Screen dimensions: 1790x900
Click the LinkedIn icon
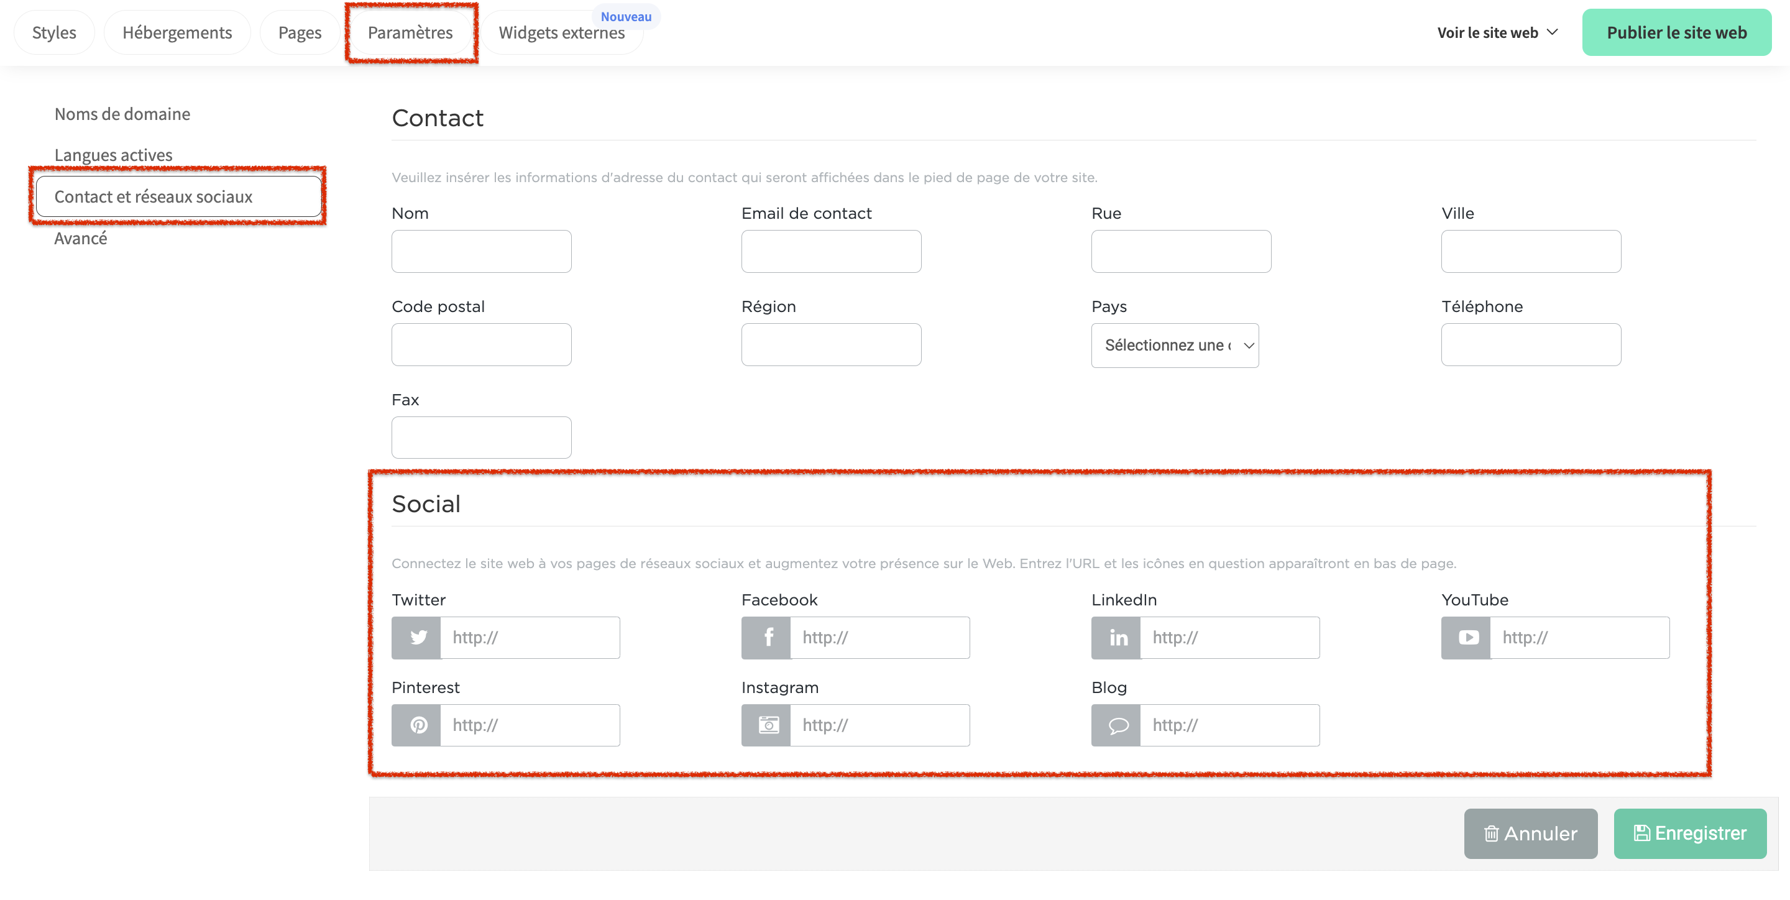1117,636
